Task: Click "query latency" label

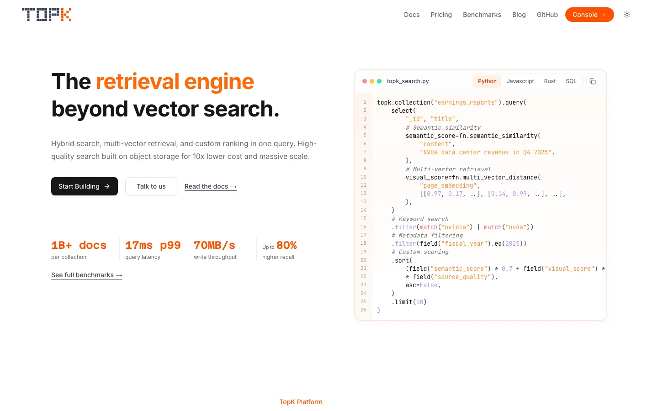Action: tap(143, 257)
